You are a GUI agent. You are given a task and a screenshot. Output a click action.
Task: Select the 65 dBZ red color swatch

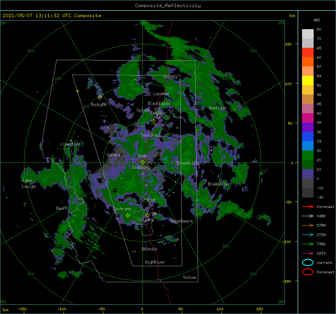click(x=308, y=53)
